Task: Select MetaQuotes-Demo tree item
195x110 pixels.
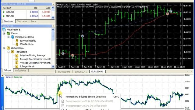Action: coord(24,37)
